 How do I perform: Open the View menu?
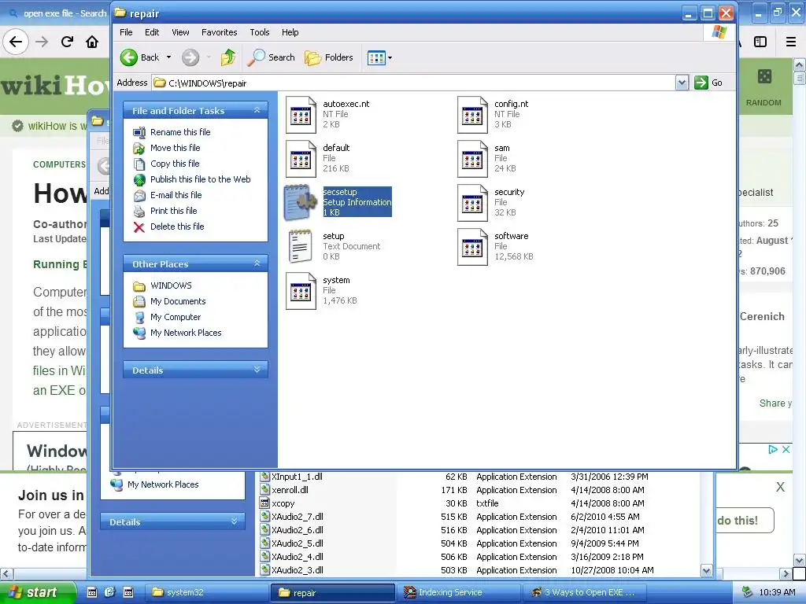[180, 32]
